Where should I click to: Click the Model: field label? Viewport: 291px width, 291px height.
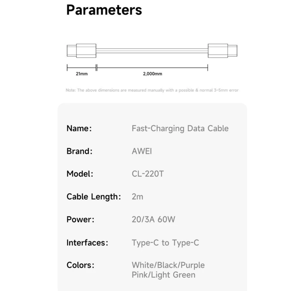tap(80, 174)
